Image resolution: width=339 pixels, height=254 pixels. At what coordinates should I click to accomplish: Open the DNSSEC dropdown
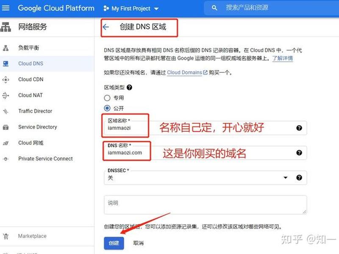click(x=205, y=177)
